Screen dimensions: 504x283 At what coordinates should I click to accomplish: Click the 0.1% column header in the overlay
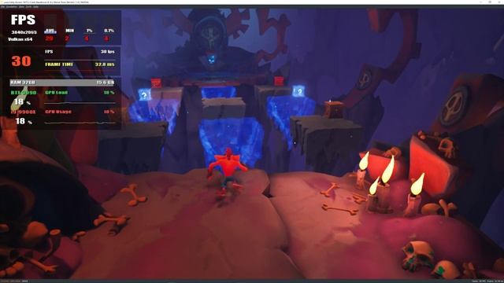coord(109,31)
